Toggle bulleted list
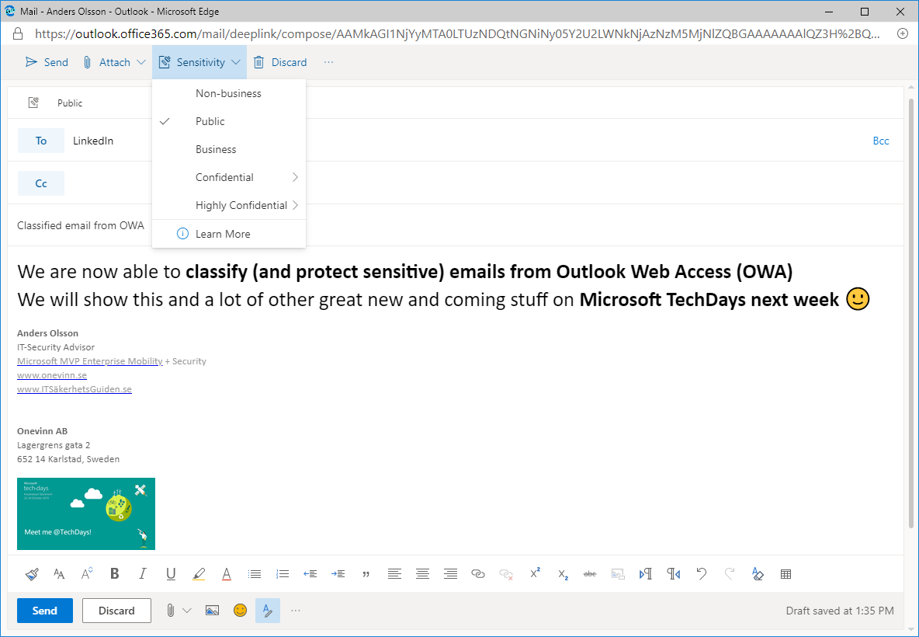Viewport: 919px width, 637px height. point(255,574)
